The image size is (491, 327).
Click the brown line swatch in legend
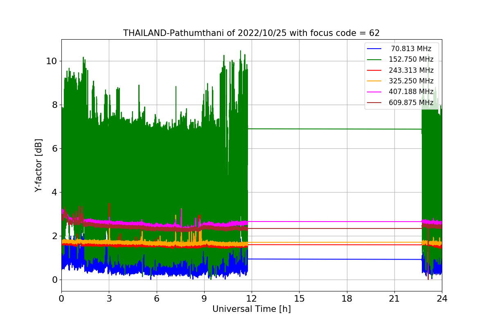pyautogui.click(x=374, y=103)
